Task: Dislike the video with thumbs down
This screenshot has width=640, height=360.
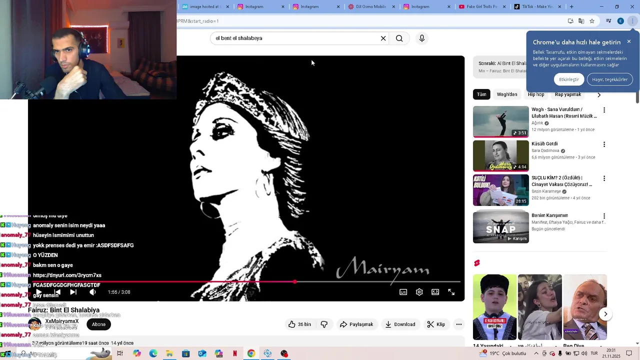Action: point(324,324)
